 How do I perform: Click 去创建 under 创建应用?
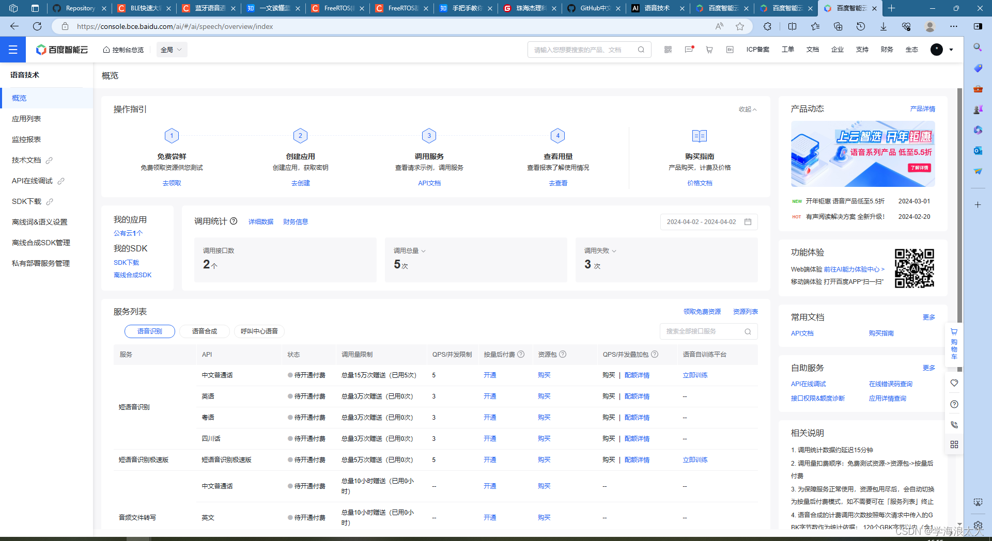(x=300, y=183)
